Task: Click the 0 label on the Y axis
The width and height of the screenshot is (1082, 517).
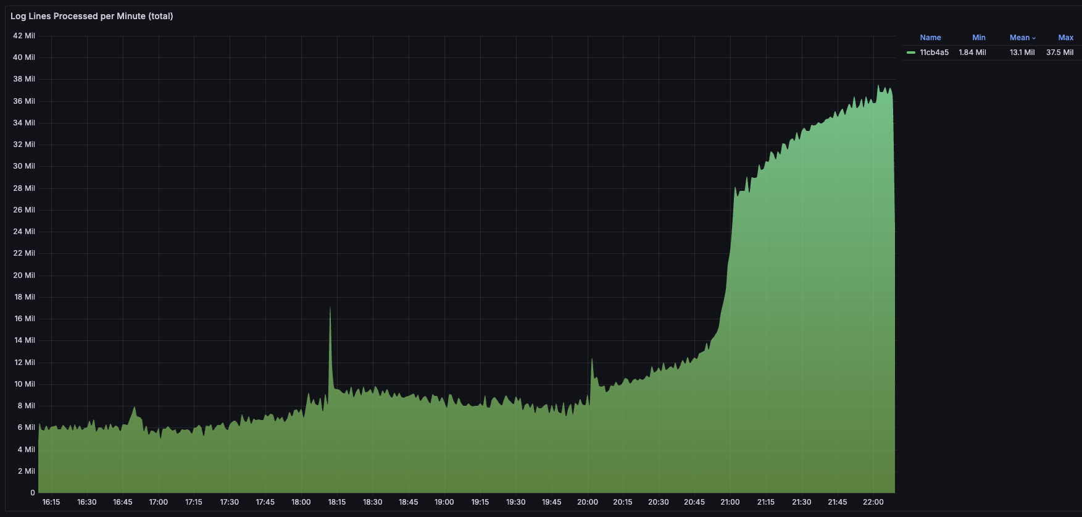Action: pyautogui.click(x=33, y=493)
